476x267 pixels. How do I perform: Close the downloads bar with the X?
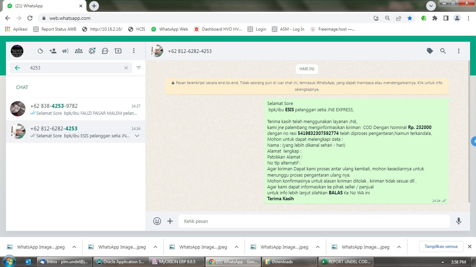coord(469,246)
